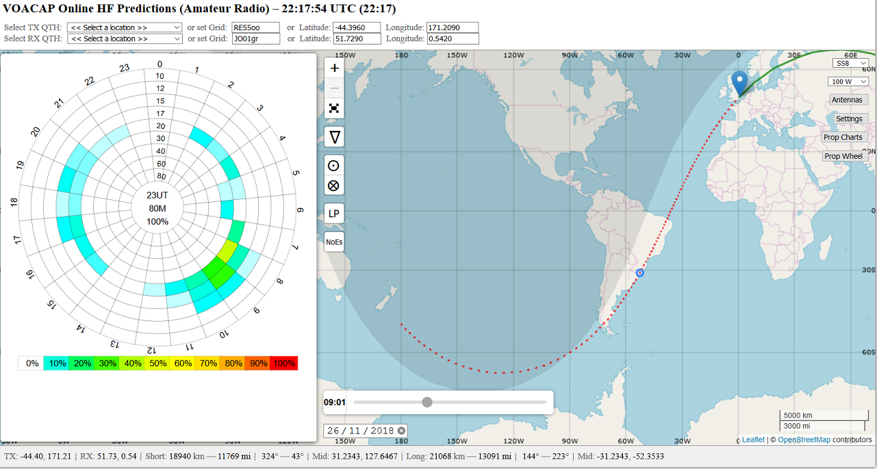Open the Prop Charts view
This screenshot has width=877, height=469.
843,138
